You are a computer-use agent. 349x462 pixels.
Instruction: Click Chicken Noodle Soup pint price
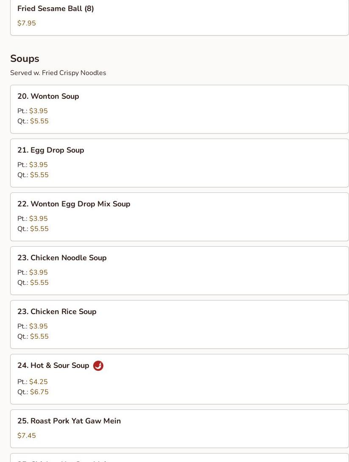[x=38, y=273]
